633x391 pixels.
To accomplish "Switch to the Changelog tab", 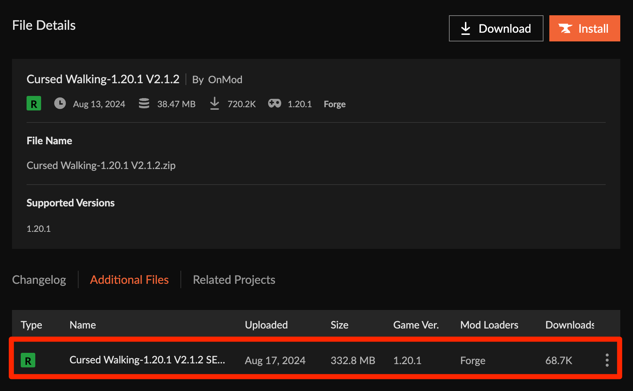I will point(39,280).
